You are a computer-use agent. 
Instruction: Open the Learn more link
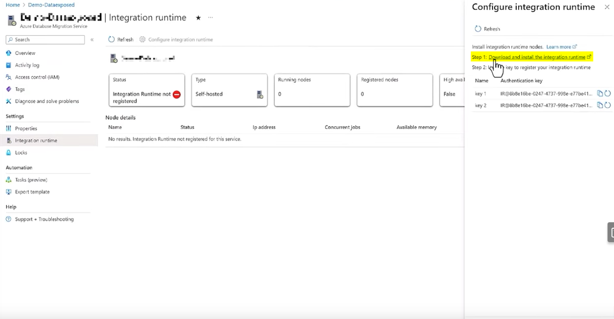(560, 46)
